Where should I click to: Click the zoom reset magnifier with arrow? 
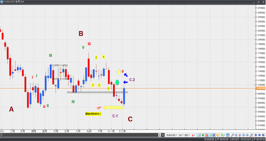click(x=251, y=135)
